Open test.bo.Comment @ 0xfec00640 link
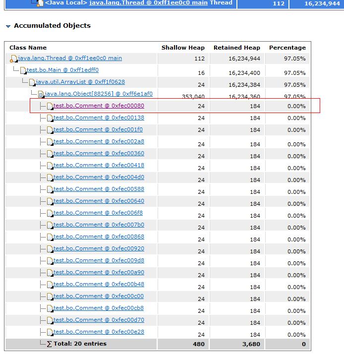Screen dimensions: 344x357 tap(99, 201)
